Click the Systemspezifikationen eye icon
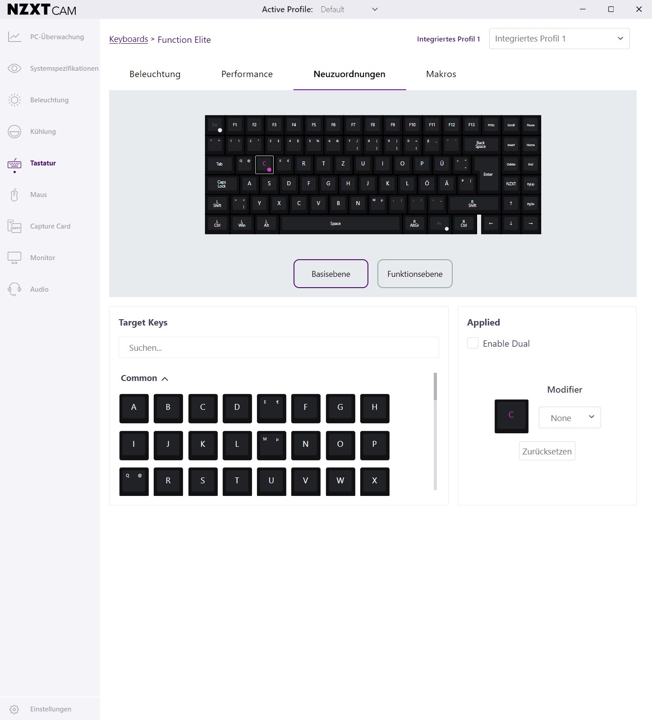The image size is (652, 720). pyautogui.click(x=14, y=69)
